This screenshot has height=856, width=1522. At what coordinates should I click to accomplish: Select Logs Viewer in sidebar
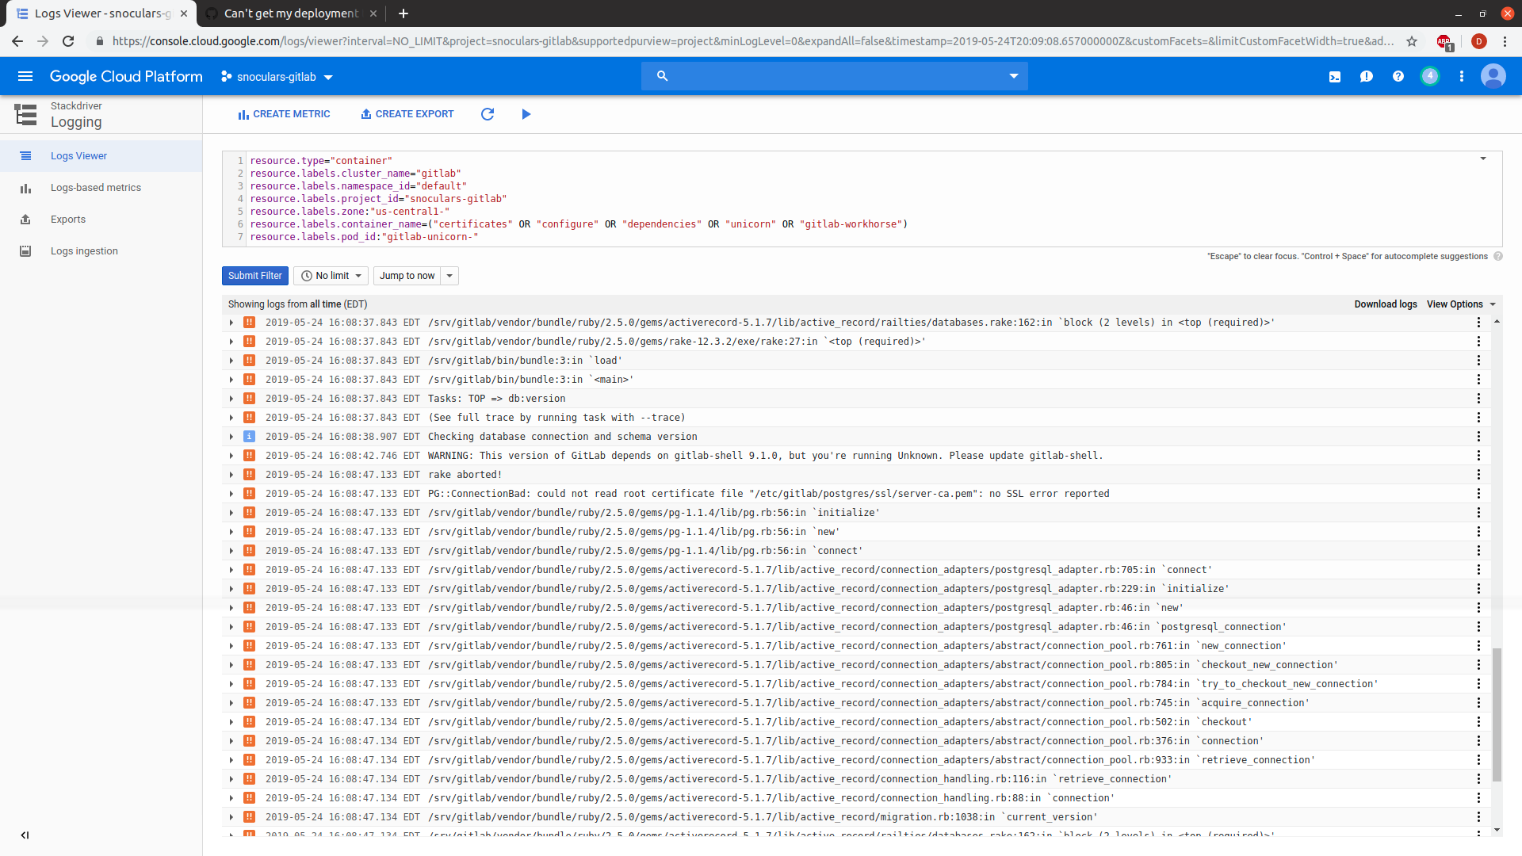(x=101, y=156)
